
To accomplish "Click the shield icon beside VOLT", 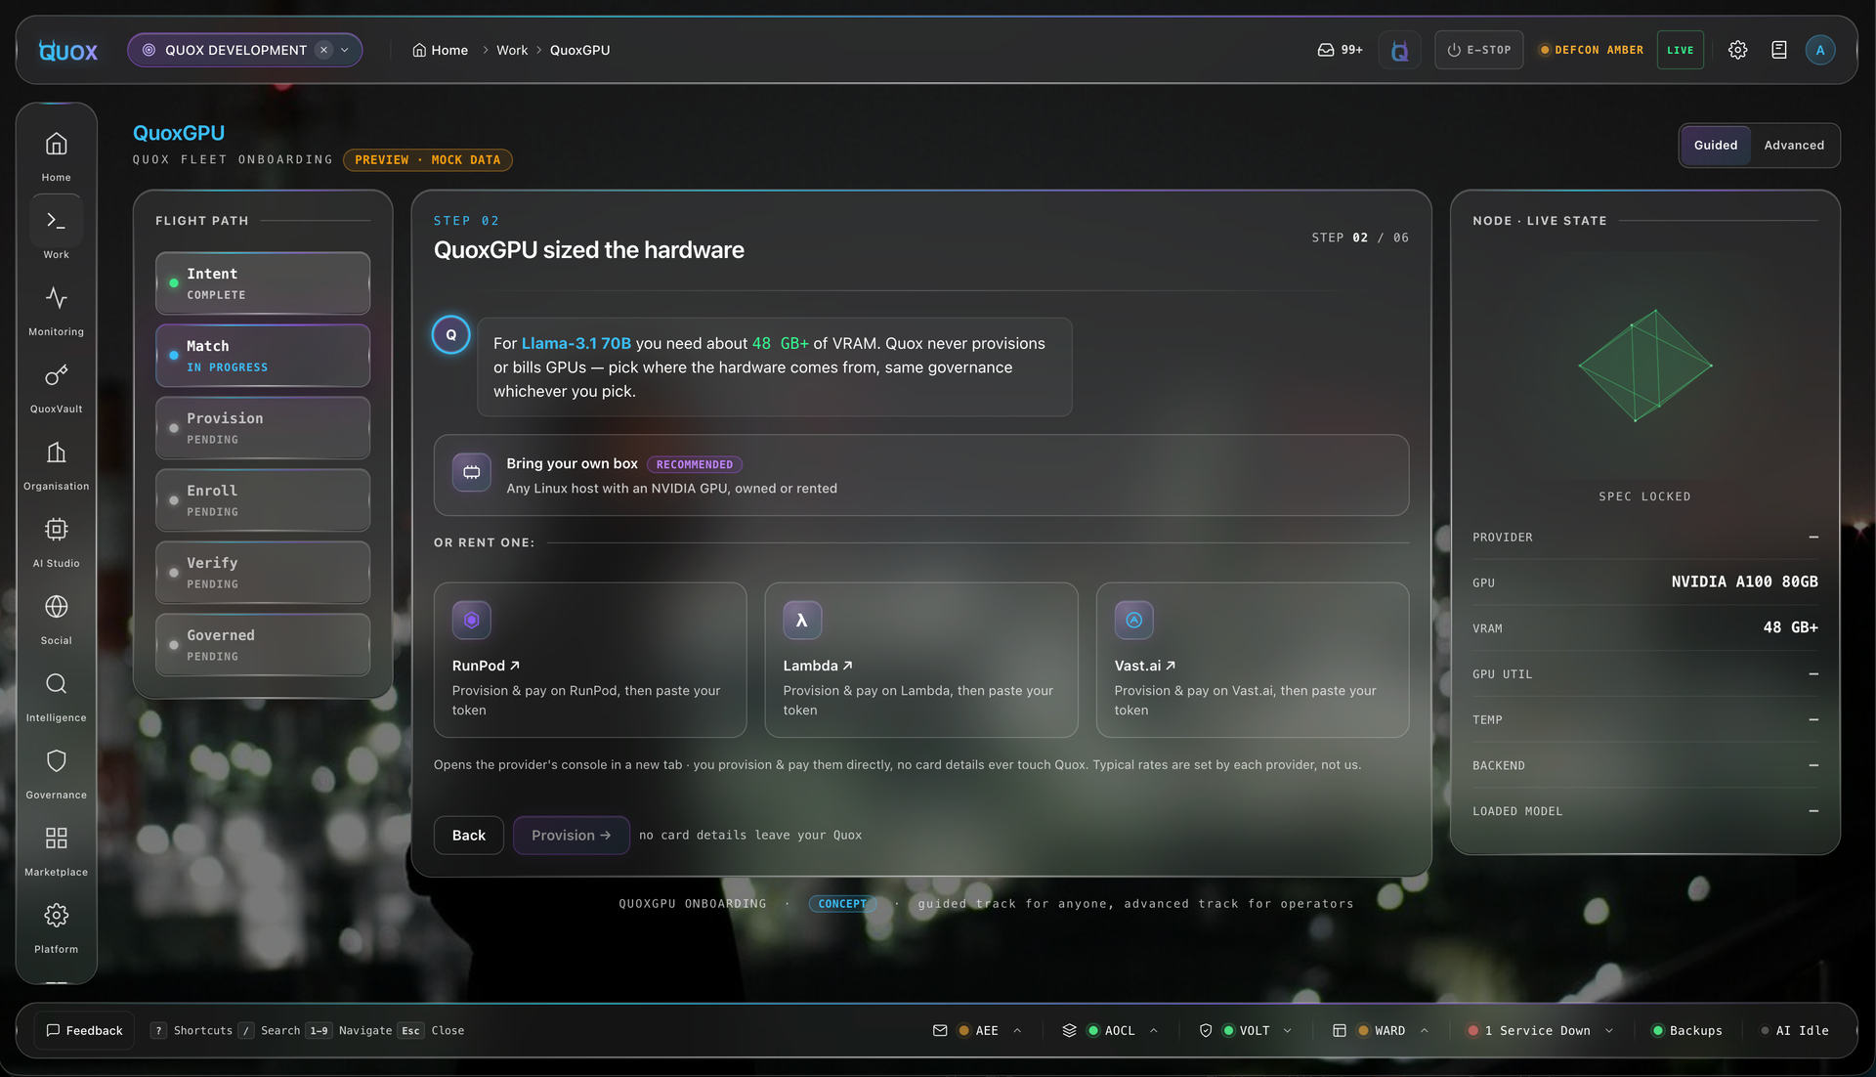I will click(x=1205, y=1030).
